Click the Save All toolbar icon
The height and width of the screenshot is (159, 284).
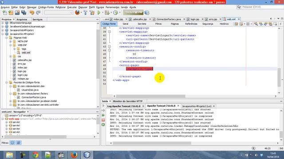(x=24, y=13)
